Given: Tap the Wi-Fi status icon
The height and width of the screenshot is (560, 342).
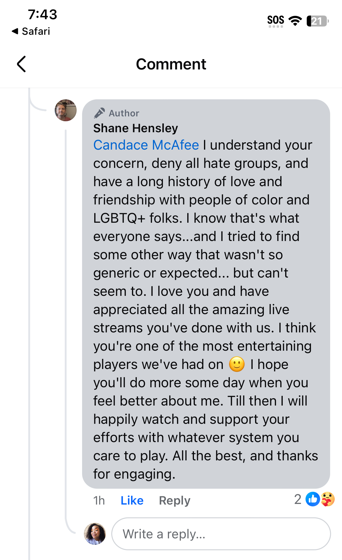Looking at the screenshot, I should (x=295, y=21).
